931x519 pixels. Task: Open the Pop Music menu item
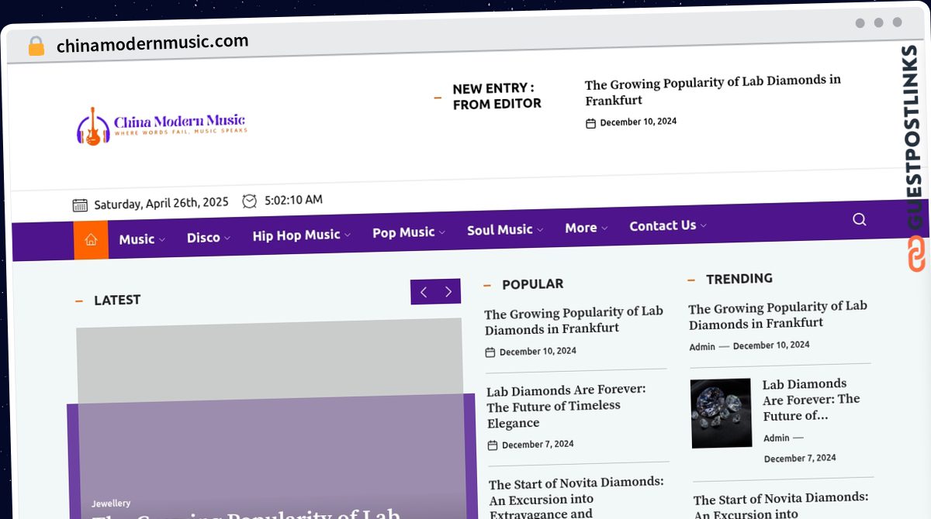(x=403, y=232)
